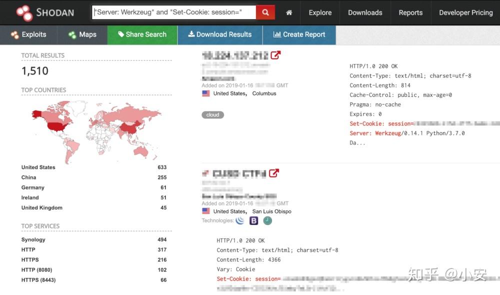The image size is (500, 295).
Task: Click the US flag next to San Luis Obispo
Action: 206,211
